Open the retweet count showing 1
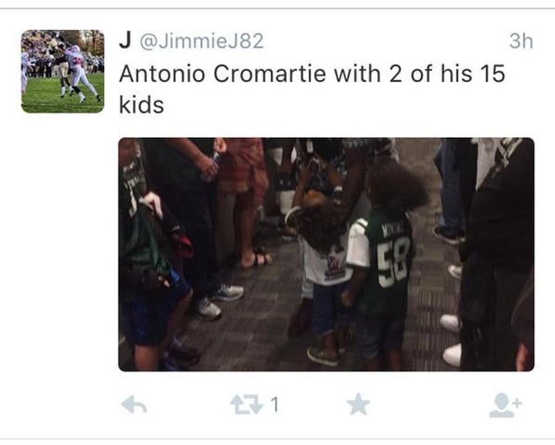This screenshot has width=555, height=445. pyautogui.click(x=274, y=405)
